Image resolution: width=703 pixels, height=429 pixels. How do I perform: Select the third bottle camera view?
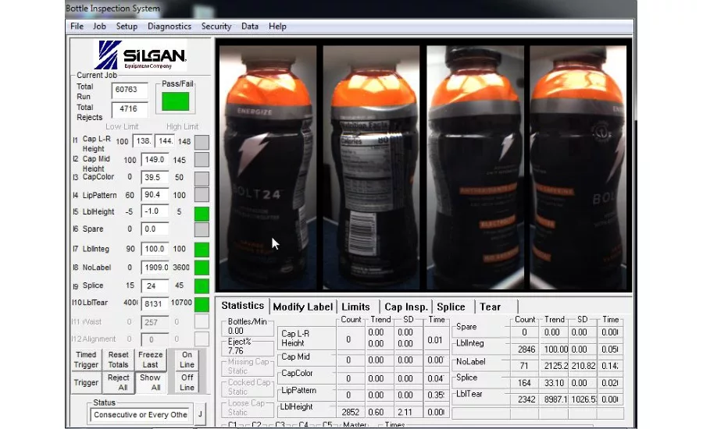click(x=475, y=167)
